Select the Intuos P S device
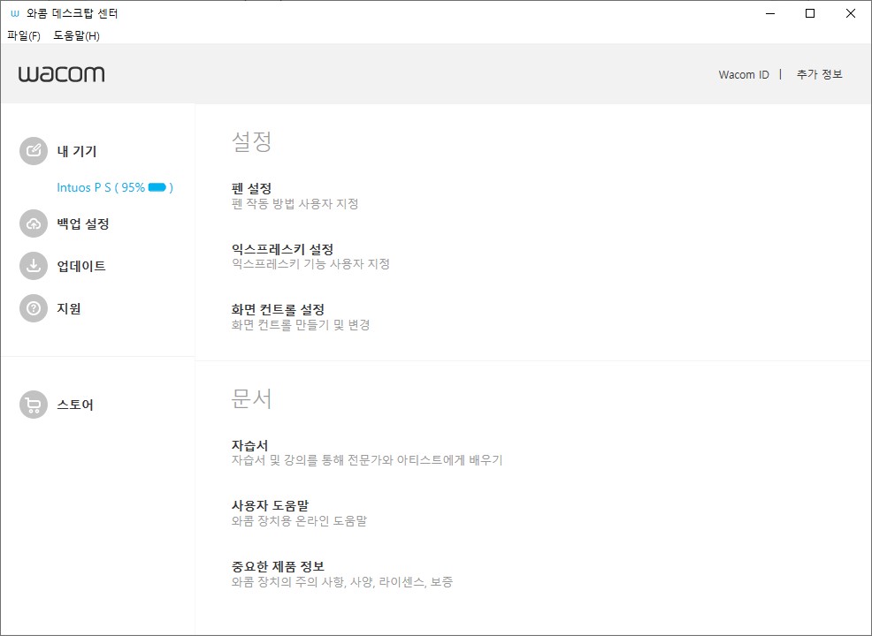The height and width of the screenshot is (636, 872). (x=115, y=188)
